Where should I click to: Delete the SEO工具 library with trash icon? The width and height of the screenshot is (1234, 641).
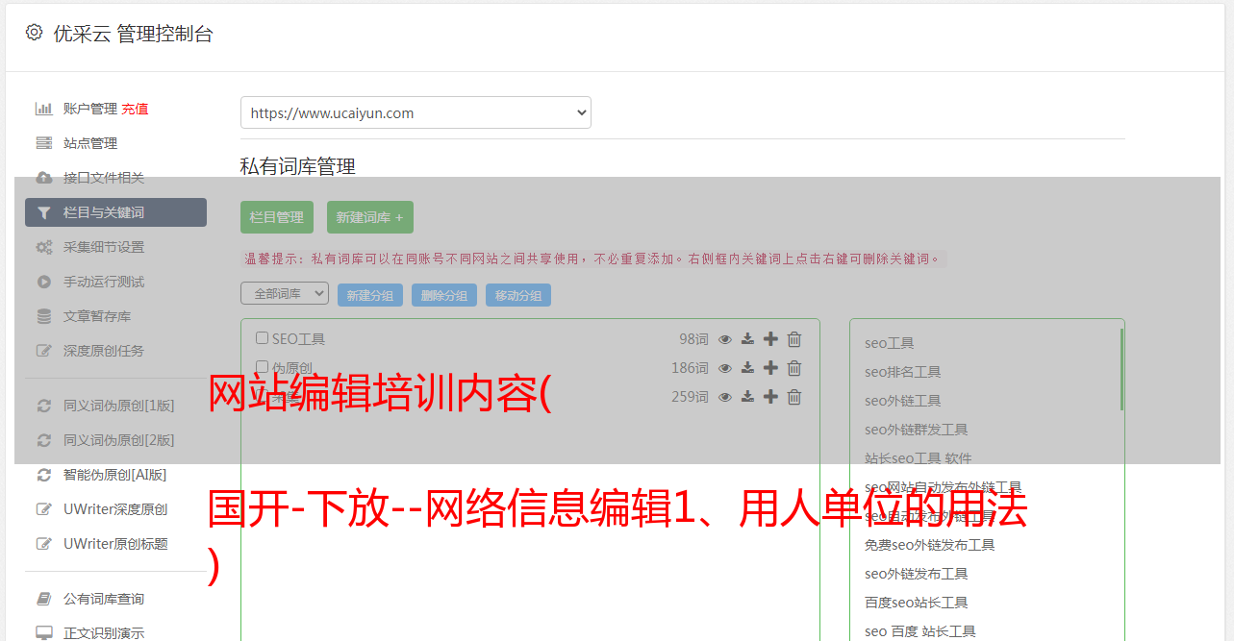point(794,339)
